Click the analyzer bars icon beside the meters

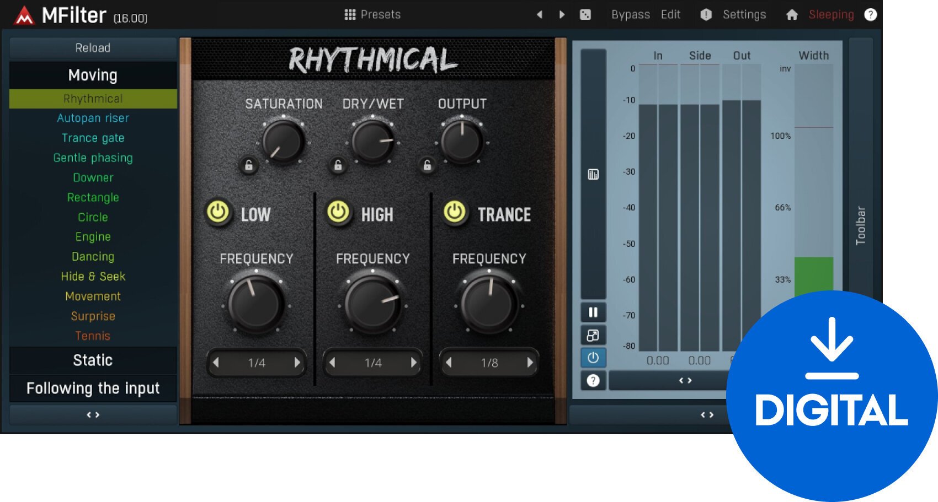[x=593, y=174]
